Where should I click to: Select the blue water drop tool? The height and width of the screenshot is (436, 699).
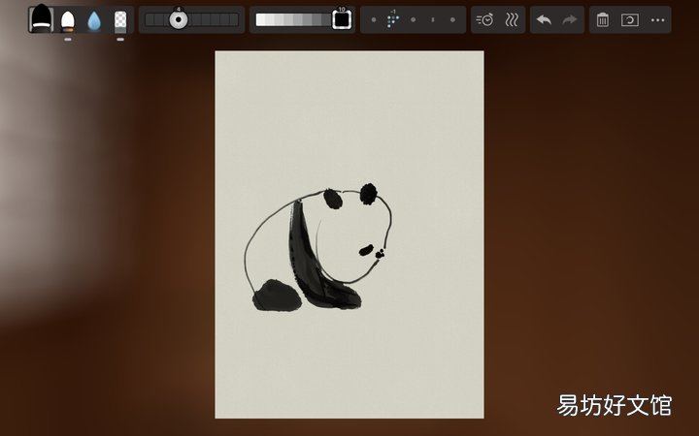coord(94,21)
